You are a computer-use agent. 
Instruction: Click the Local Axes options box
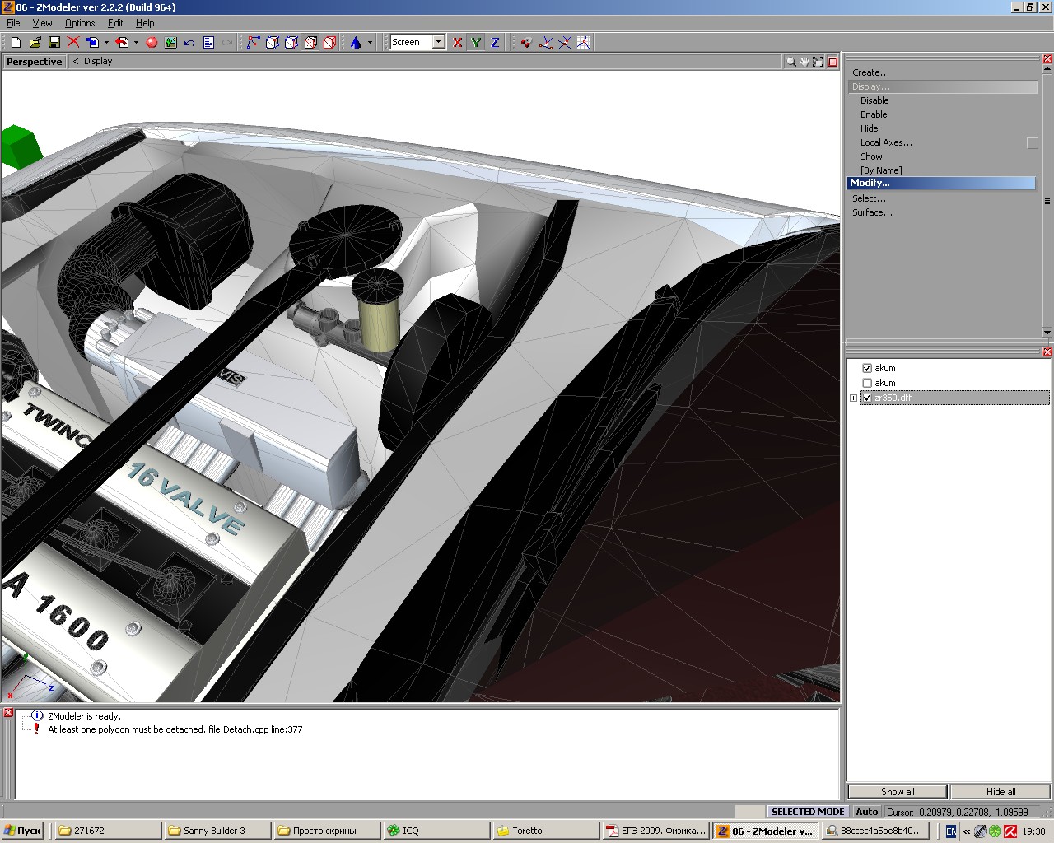(1032, 143)
